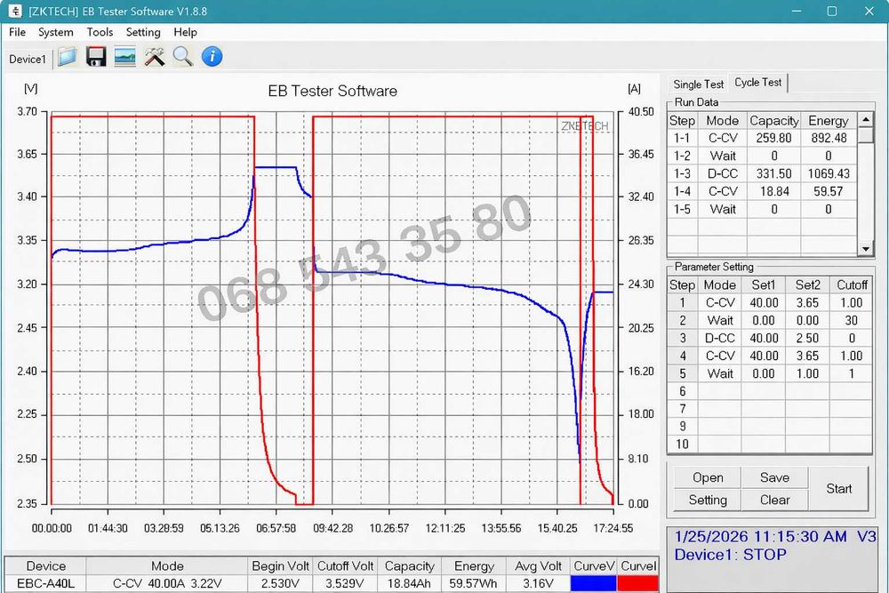Click the EB Tester app icon in title bar
This screenshot has height=593, width=889.
click(x=14, y=11)
